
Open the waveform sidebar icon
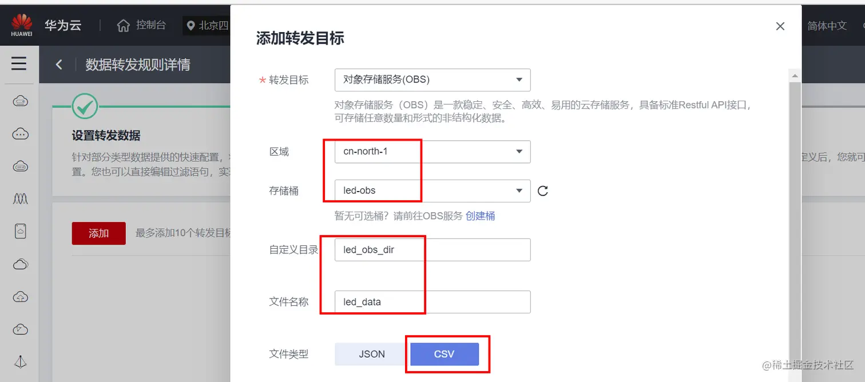[x=20, y=199]
